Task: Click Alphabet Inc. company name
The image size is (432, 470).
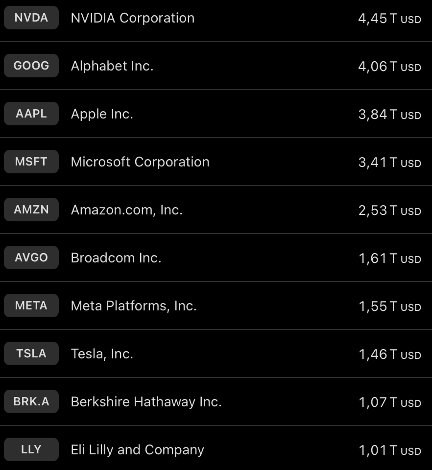Action: click(112, 66)
